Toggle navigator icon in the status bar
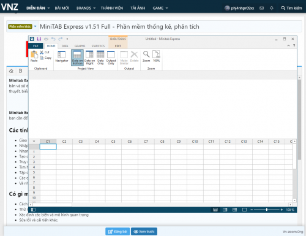The image size is (306, 236). [x=33, y=210]
